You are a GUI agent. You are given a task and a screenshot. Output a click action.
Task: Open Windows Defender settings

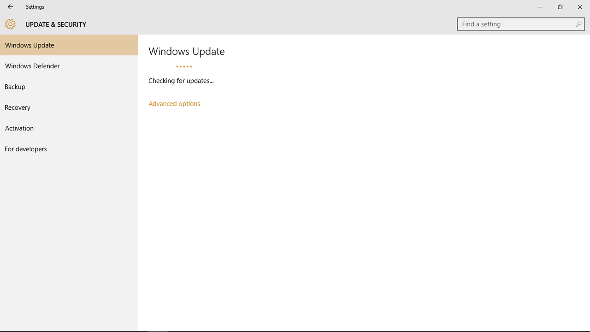point(69,66)
